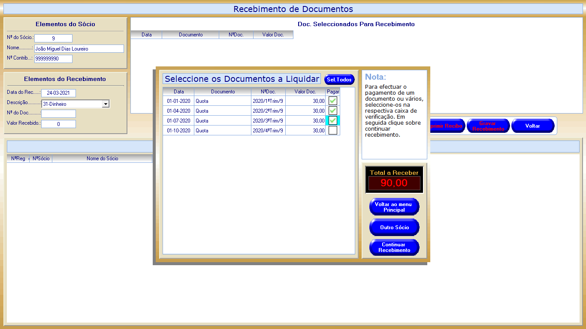This screenshot has height=329, width=586.
Task: Focus the Nº do Doc. field
Action: tap(58, 114)
